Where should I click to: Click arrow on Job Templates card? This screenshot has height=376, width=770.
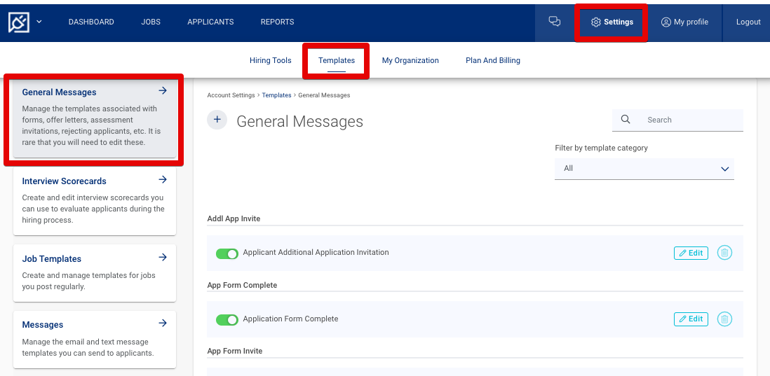163,258
